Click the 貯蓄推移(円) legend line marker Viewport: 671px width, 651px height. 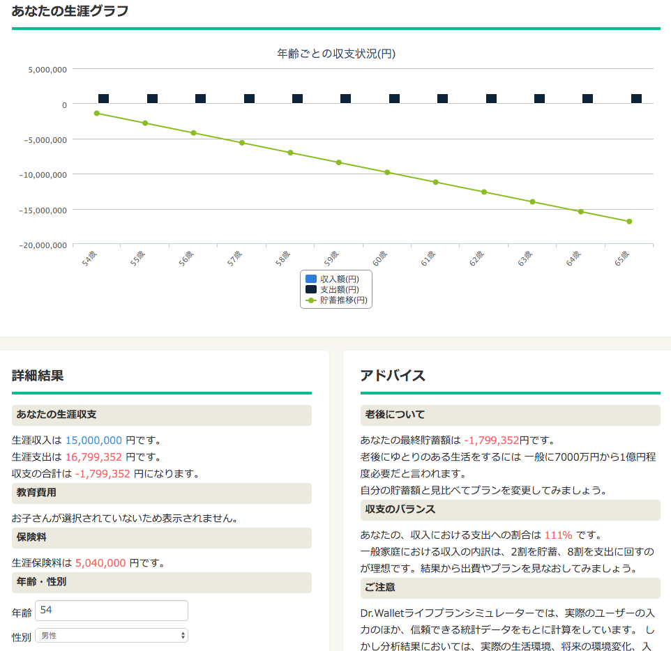[x=311, y=300]
